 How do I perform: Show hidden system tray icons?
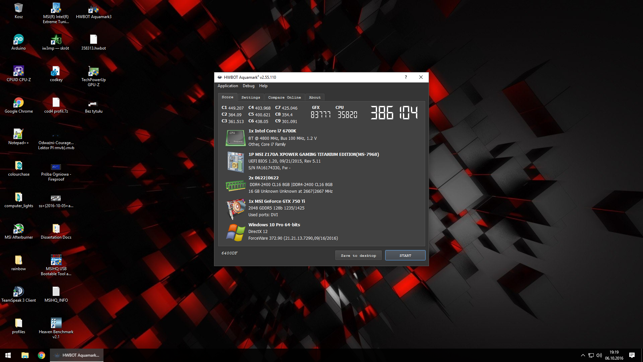click(x=583, y=355)
